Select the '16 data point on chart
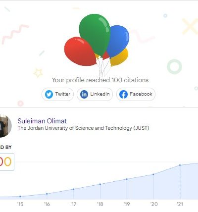 (47, 194)
